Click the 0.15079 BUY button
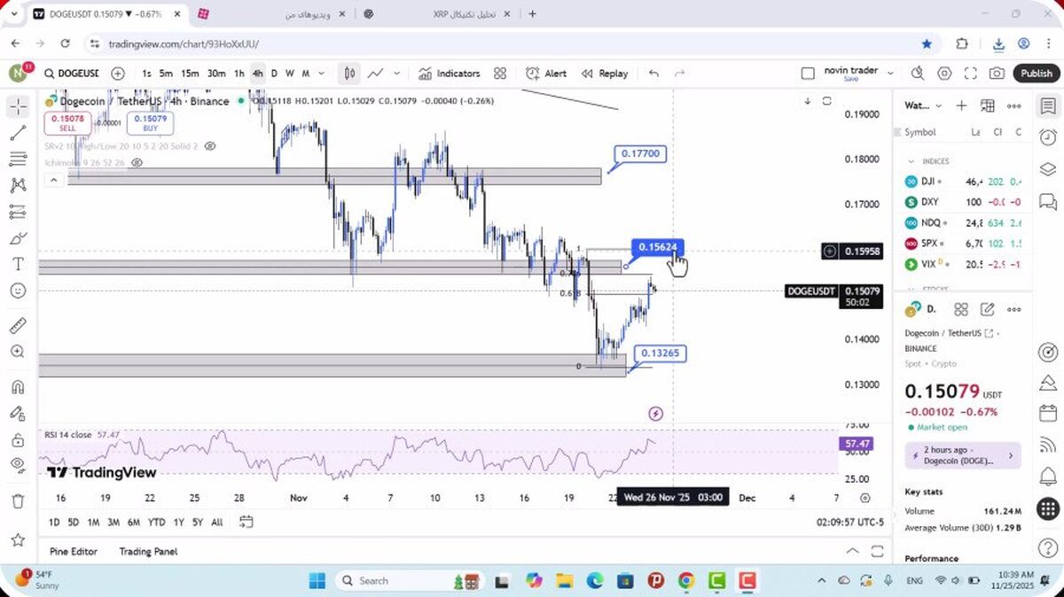This screenshot has height=597, width=1064. [x=150, y=123]
